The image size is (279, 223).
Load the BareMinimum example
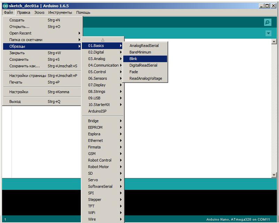[x=145, y=52]
